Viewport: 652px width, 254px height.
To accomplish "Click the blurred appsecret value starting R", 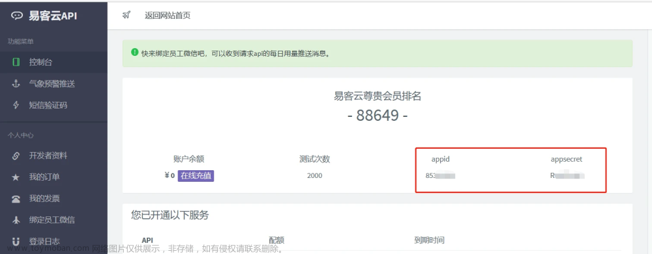I will [x=567, y=175].
